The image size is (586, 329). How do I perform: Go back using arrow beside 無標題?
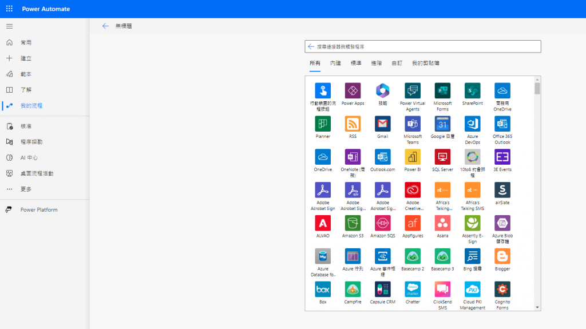(x=105, y=26)
